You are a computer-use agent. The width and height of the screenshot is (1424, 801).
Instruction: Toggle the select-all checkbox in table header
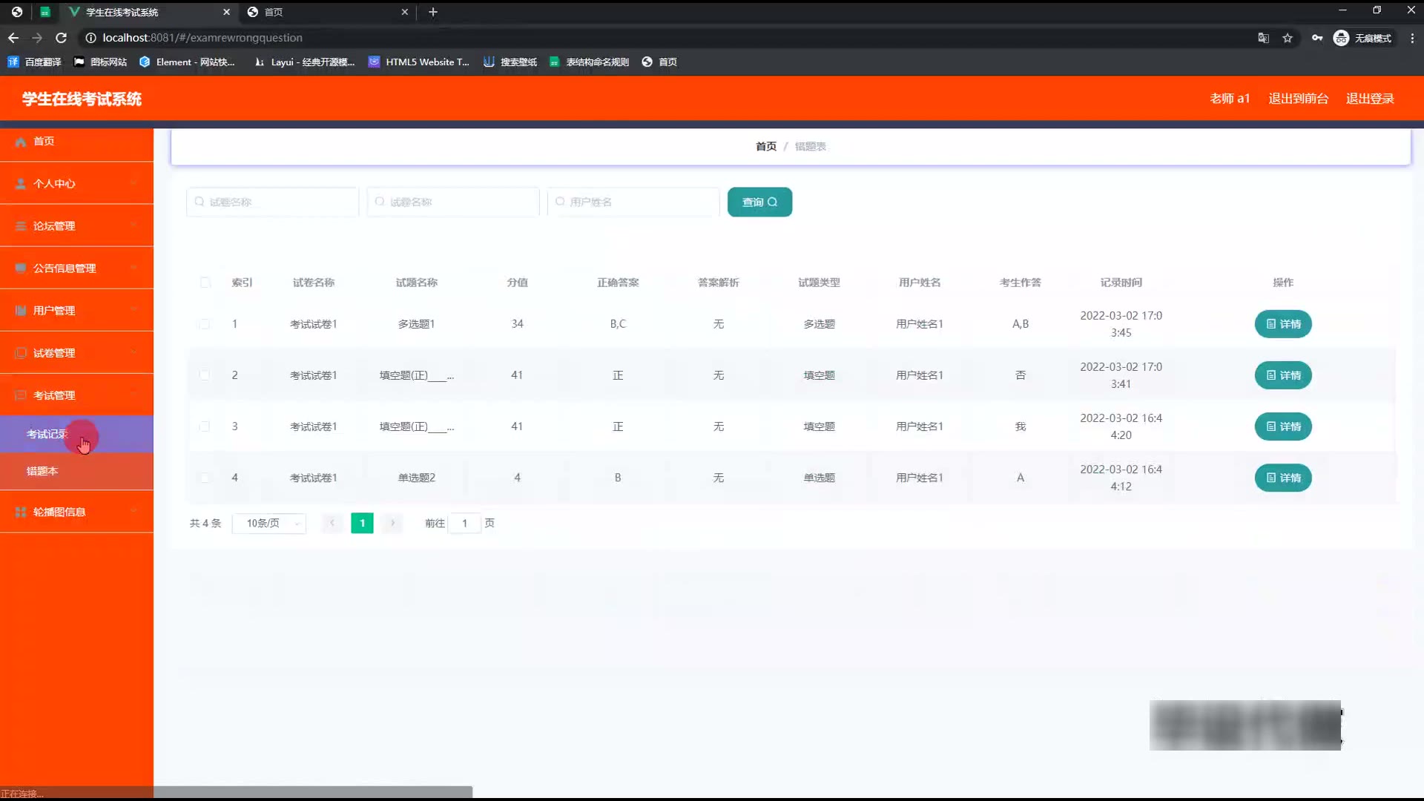[205, 283]
